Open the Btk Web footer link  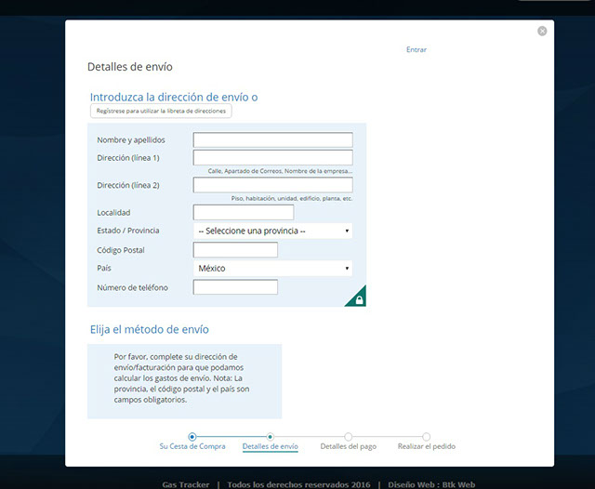[x=458, y=484]
